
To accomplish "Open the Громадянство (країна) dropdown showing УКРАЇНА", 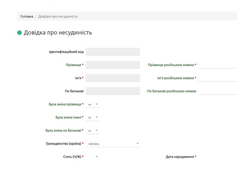I will pos(113,144).
